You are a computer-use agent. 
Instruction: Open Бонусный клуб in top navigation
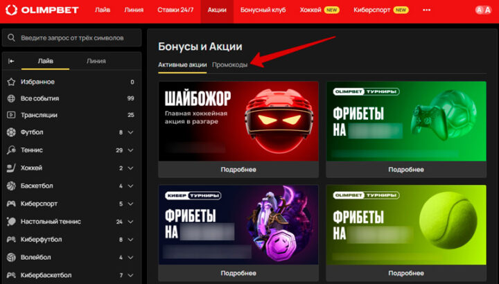(265, 10)
